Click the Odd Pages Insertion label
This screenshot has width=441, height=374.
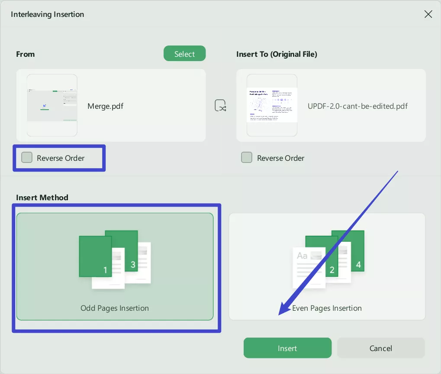click(x=114, y=308)
